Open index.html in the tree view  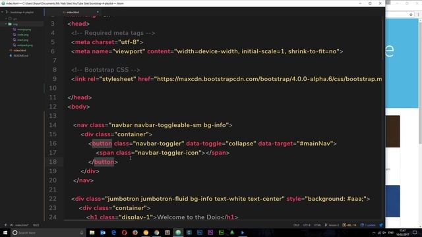[20, 50]
